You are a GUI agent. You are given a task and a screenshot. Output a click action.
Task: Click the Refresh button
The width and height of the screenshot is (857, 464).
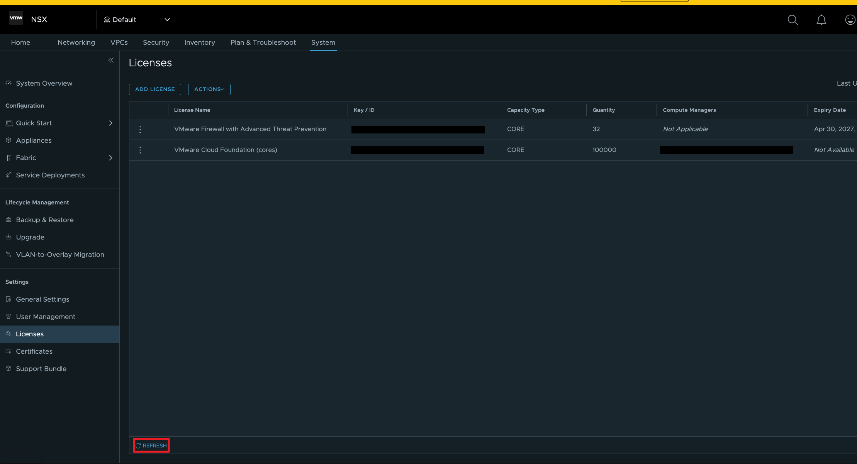(x=151, y=445)
